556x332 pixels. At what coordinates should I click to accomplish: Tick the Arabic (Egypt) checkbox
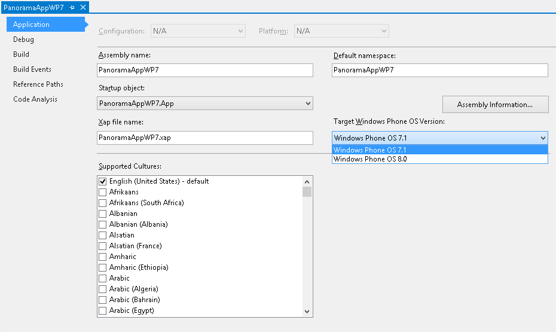[103, 310]
